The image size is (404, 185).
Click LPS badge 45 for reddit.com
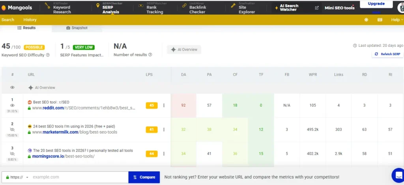pyautogui.click(x=151, y=105)
